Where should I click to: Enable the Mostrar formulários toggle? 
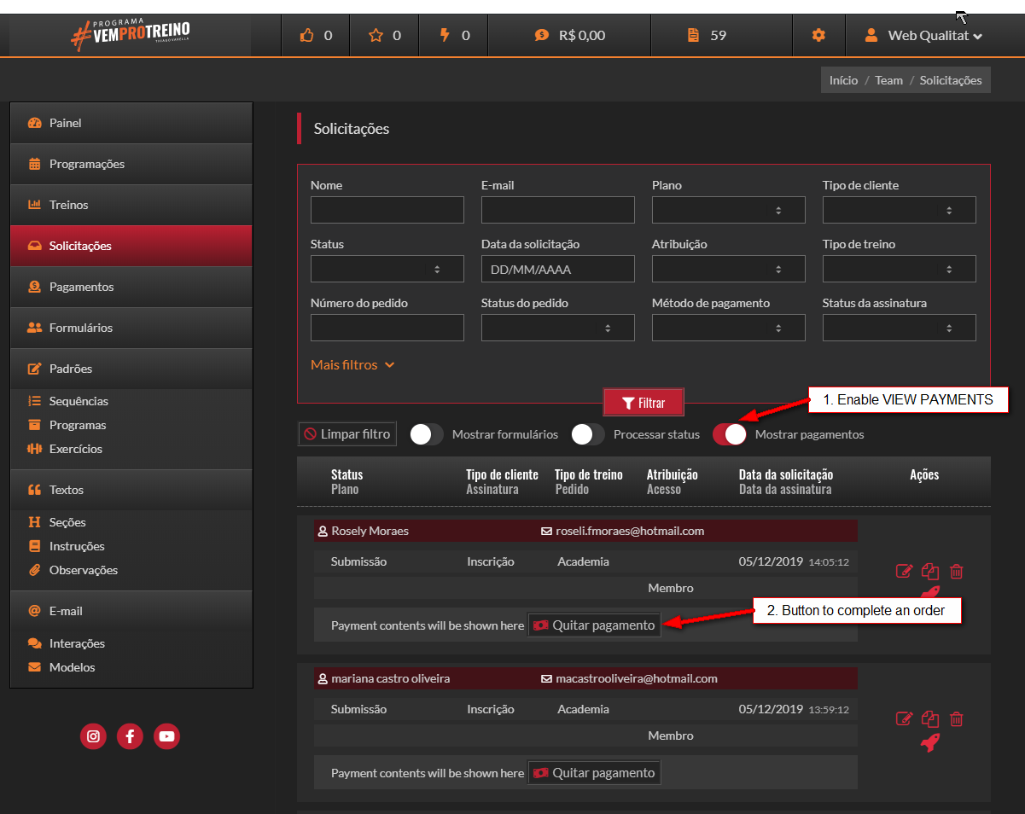click(x=427, y=434)
